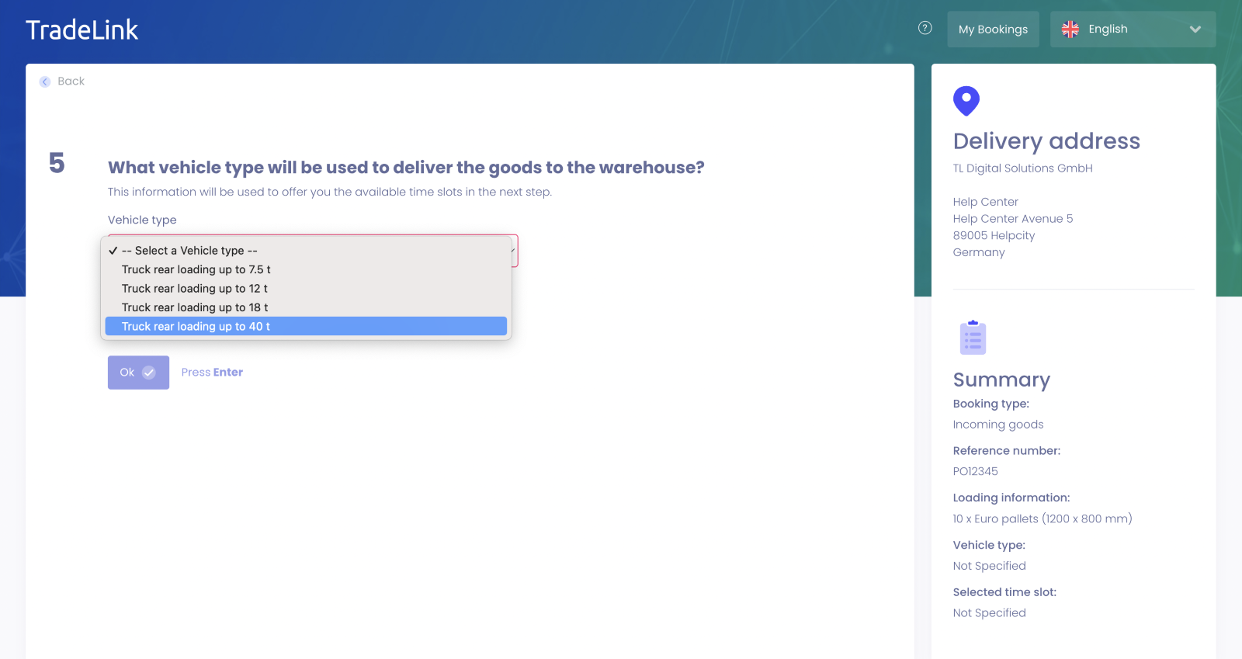Viewport: 1242px width, 659px height.
Task: Click the checkmark beside Select a Vehicle type
Action: 113,251
